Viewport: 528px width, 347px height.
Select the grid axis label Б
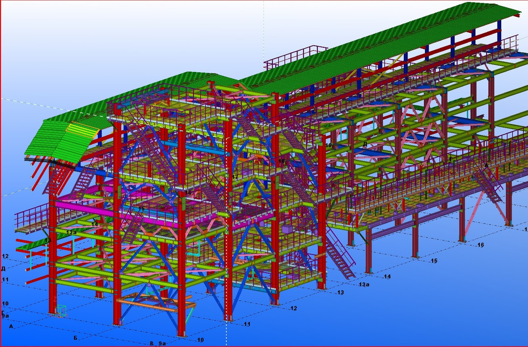coord(75,338)
